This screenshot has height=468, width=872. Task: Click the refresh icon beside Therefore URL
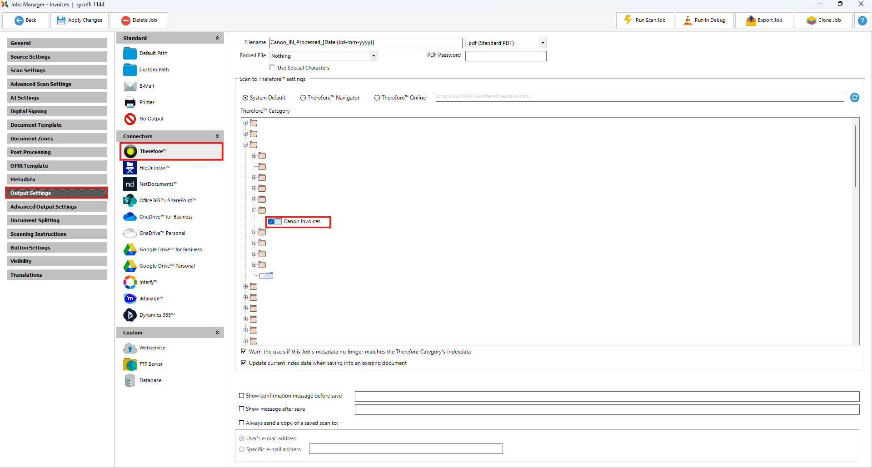click(854, 97)
